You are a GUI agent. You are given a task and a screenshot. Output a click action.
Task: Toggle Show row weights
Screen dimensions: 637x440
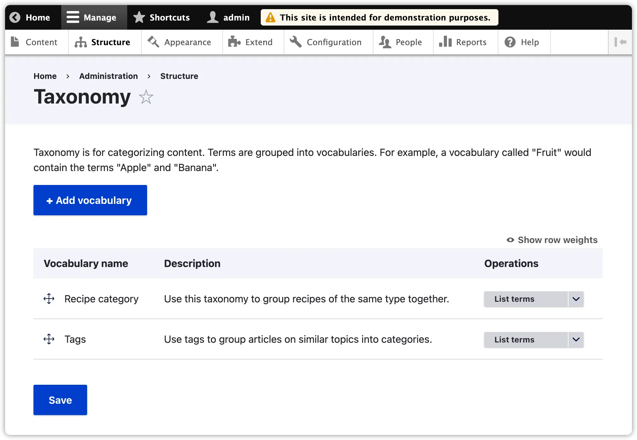pos(552,240)
